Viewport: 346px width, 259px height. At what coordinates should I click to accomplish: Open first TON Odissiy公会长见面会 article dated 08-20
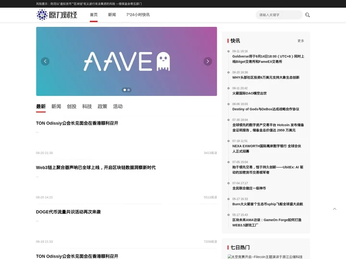point(77,123)
